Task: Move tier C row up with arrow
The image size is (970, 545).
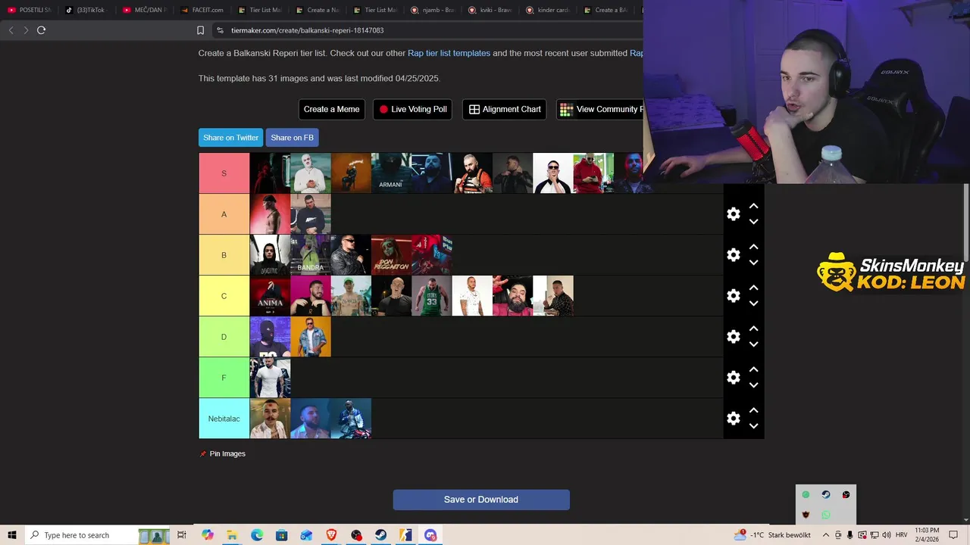Action: click(x=753, y=288)
